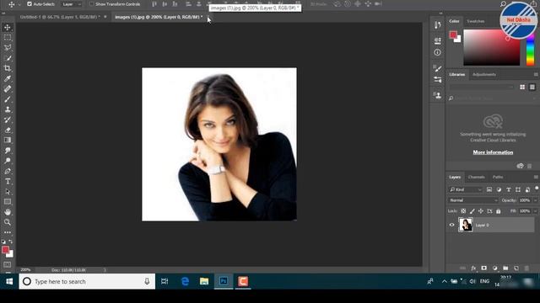Switch to the Swatches tab
The width and height of the screenshot is (540, 303).
point(476,21)
